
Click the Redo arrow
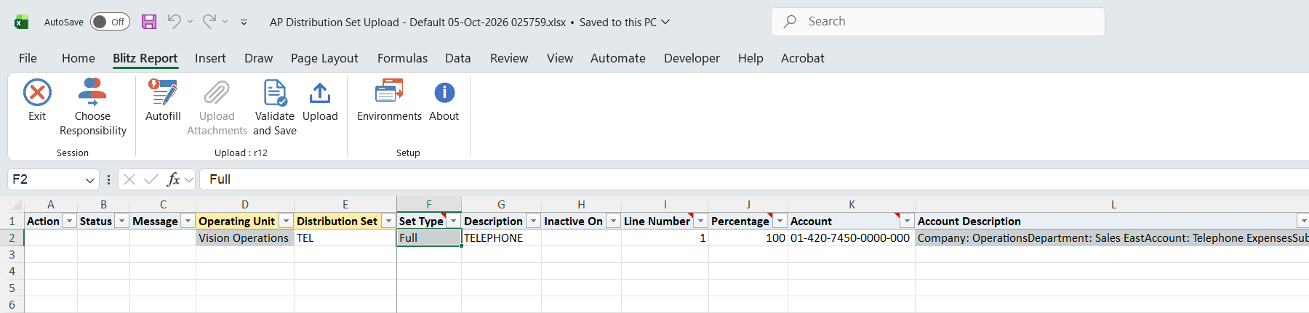(x=209, y=22)
